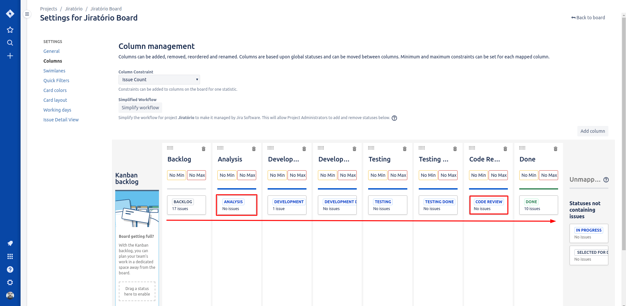626x306 pixels.
Task: Open the search icon in sidebar
Action: pos(10,43)
